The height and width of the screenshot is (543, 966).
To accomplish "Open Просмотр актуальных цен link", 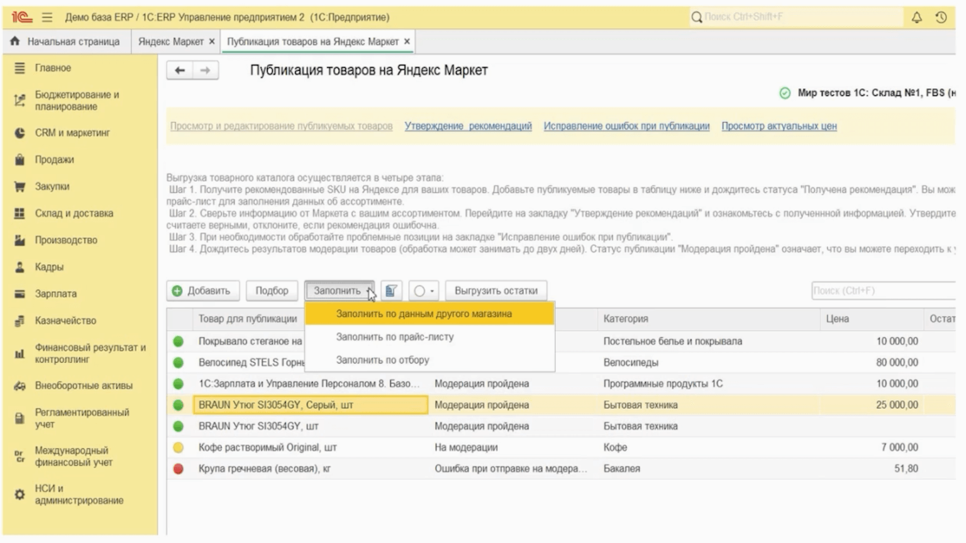I will click(779, 126).
